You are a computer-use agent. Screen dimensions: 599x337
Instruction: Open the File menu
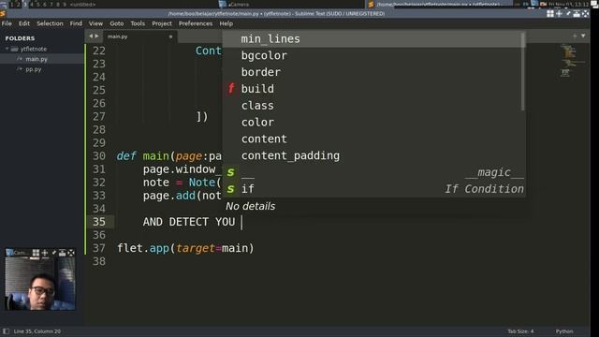click(x=7, y=23)
